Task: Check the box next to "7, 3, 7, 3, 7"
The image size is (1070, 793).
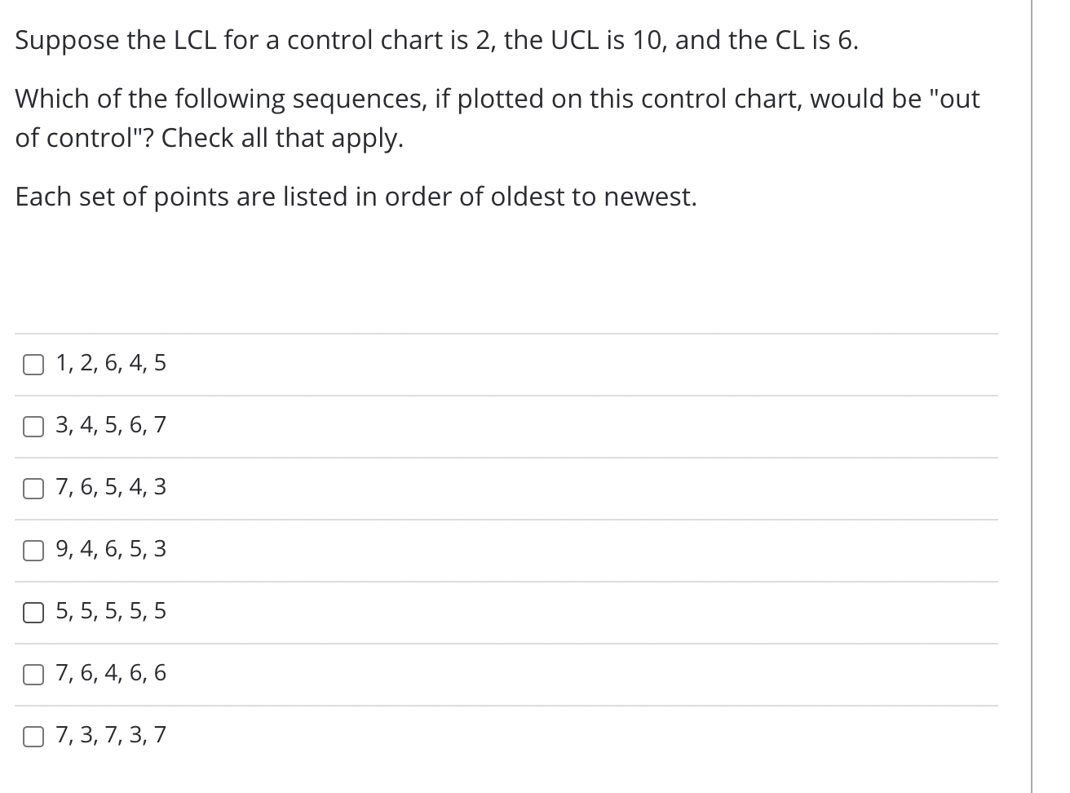Action: click(x=33, y=736)
